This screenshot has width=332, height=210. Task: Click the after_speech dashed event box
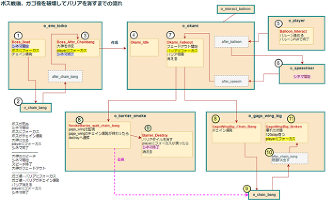(x=231, y=81)
